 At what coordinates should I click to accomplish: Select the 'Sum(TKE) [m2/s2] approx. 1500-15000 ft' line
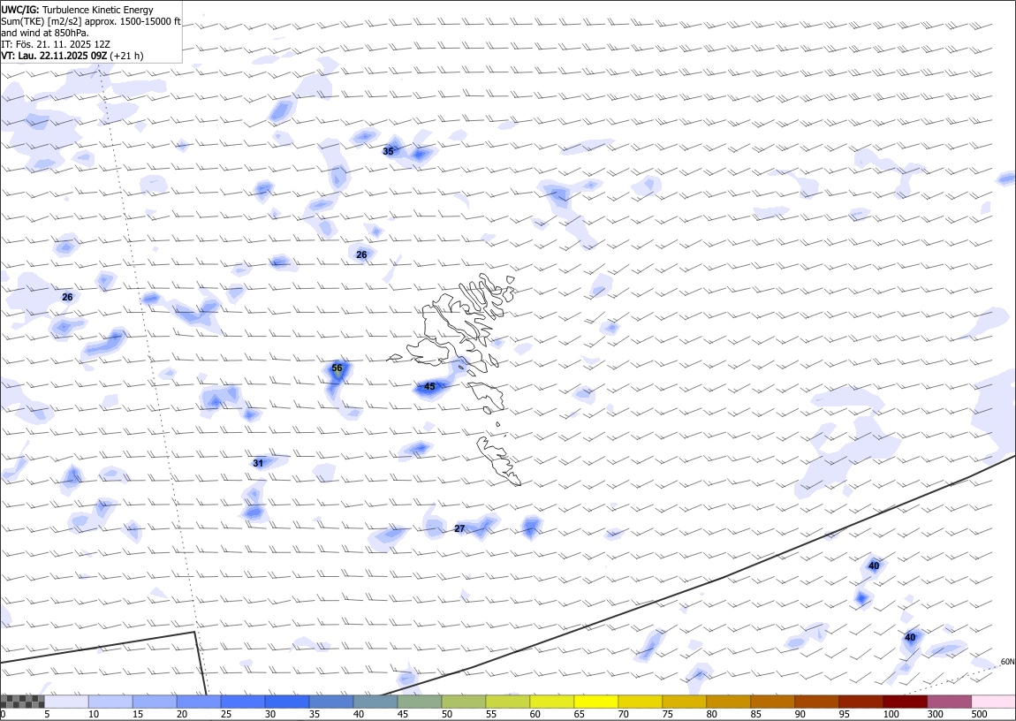click(x=91, y=21)
